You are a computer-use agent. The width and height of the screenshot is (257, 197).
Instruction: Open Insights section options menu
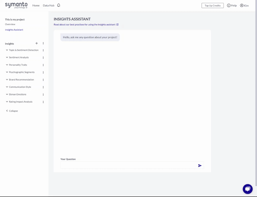tap(43, 43)
